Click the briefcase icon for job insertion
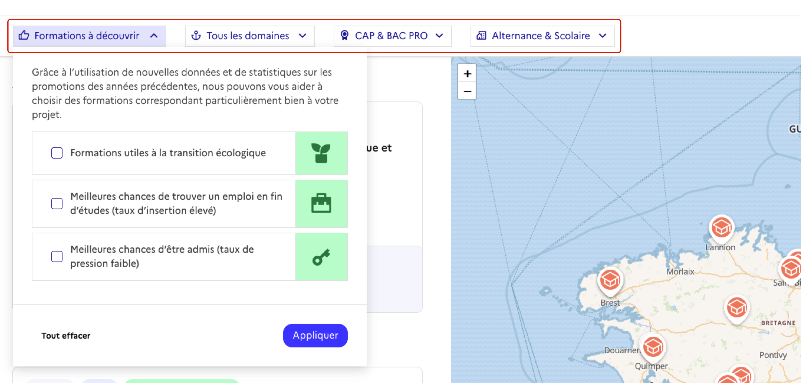The height and width of the screenshot is (383, 801). [x=321, y=204]
